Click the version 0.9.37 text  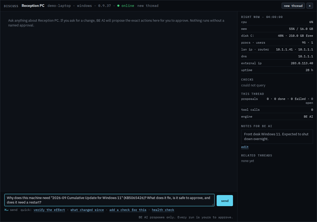(105, 6)
